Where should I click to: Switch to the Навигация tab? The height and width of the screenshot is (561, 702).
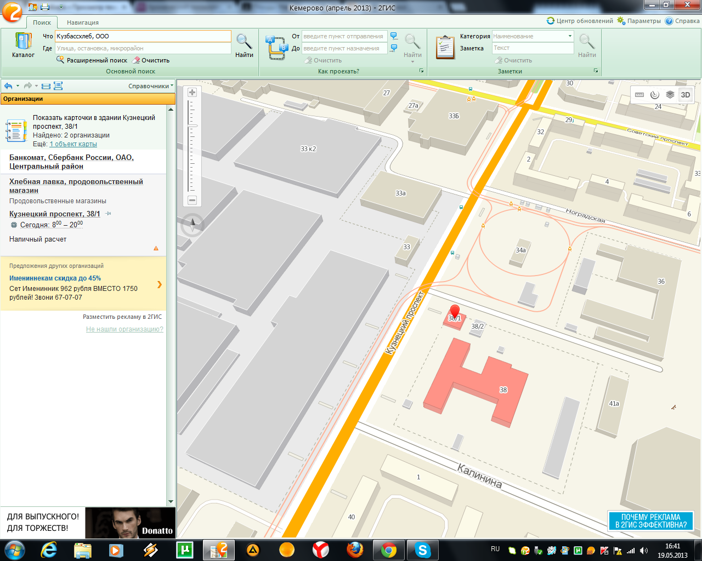tap(83, 22)
